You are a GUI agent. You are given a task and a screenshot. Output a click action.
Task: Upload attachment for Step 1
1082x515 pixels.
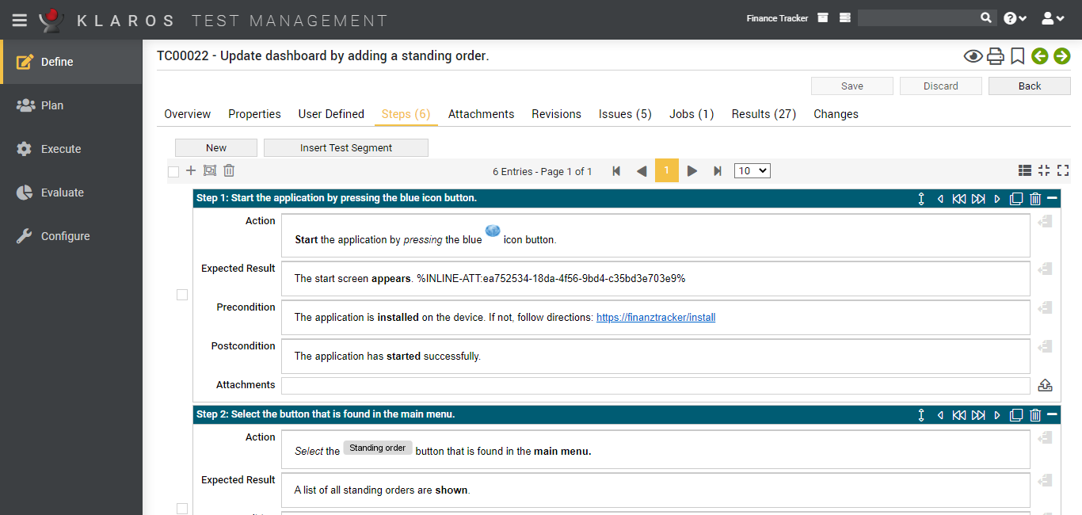(1045, 386)
